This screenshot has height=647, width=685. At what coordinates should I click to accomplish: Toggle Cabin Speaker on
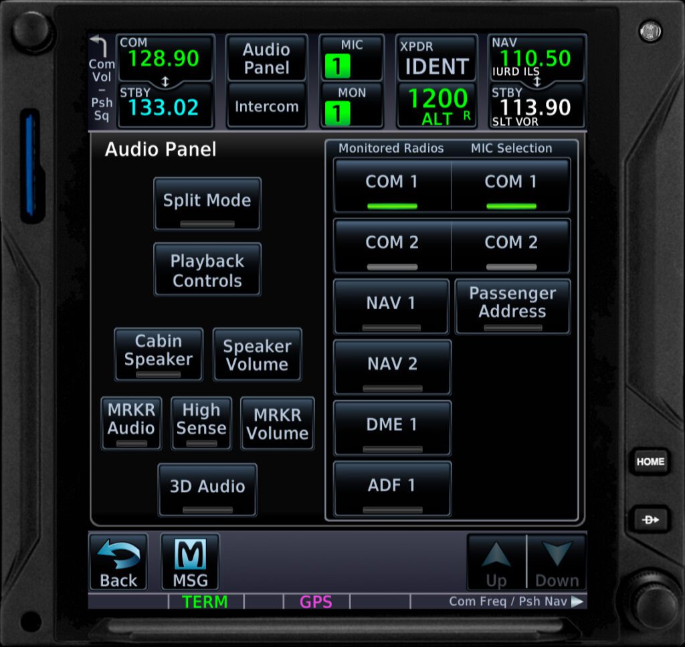[x=158, y=355]
